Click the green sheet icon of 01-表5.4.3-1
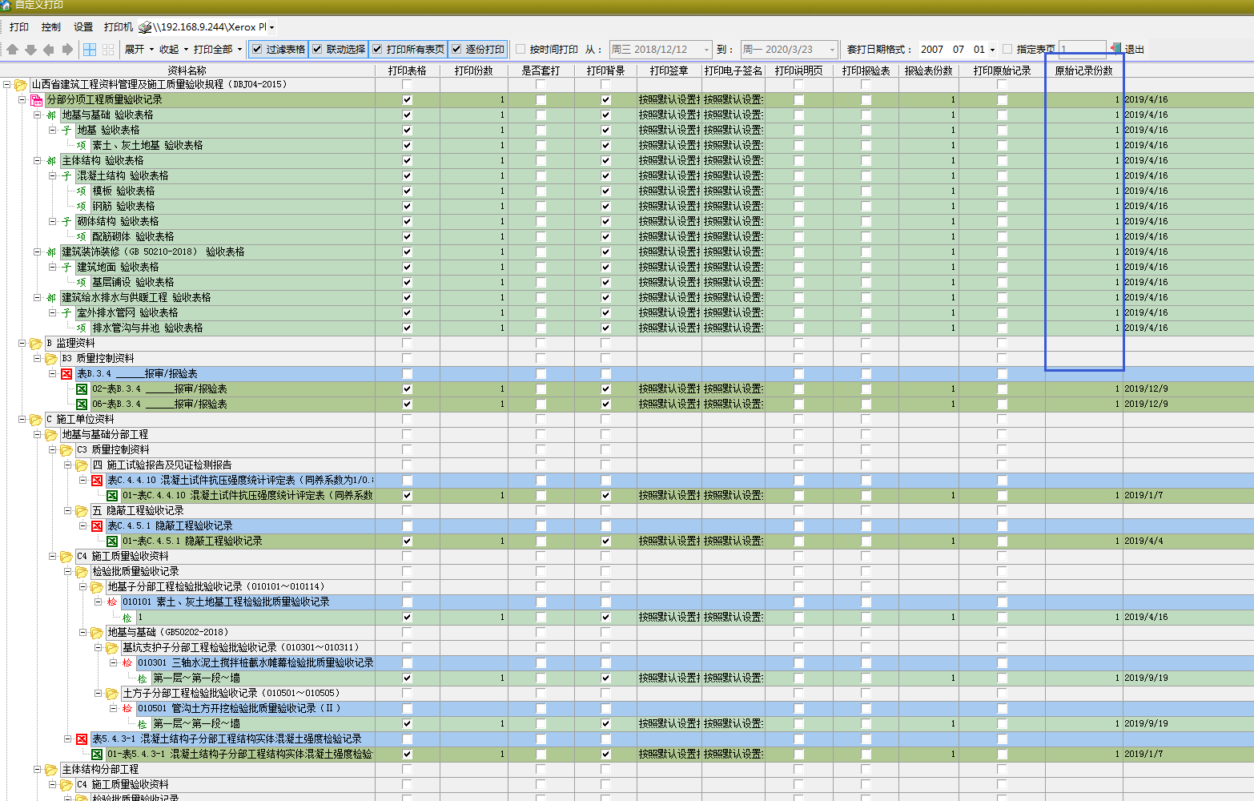1254x801 pixels. (x=97, y=754)
